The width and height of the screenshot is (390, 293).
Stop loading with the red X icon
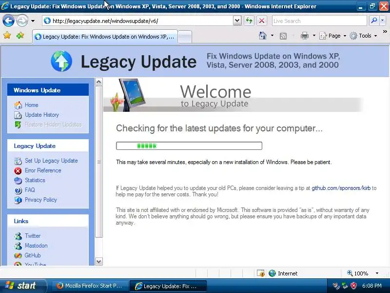(x=262, y=21)
